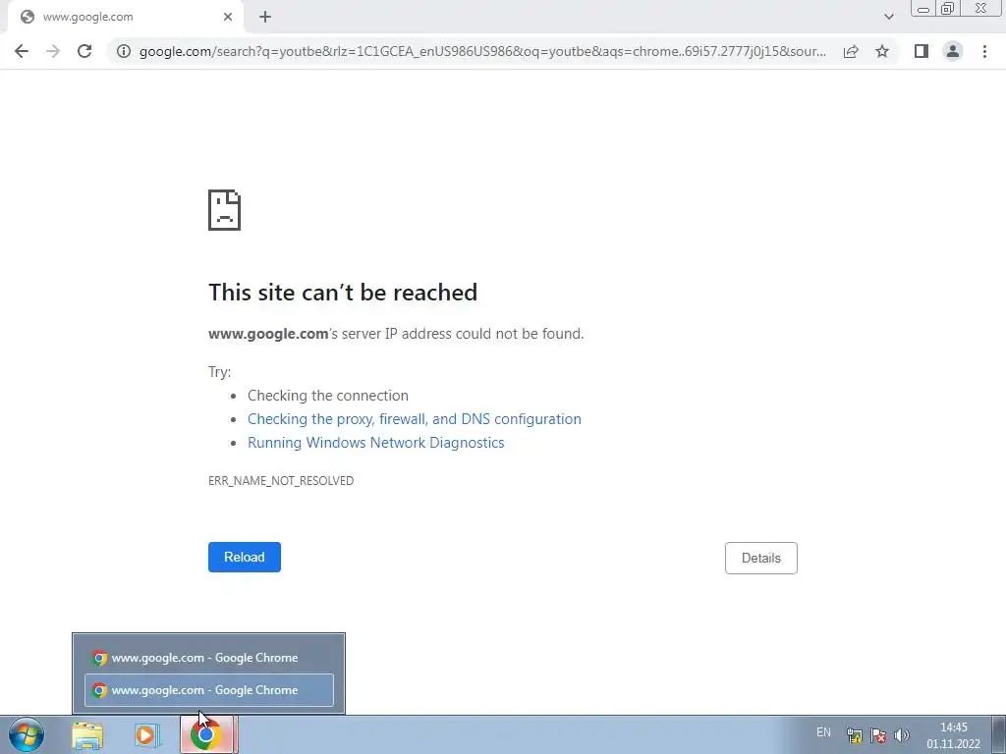
Task: Click the Chrome taskbar icon
Action: [207, 734]
